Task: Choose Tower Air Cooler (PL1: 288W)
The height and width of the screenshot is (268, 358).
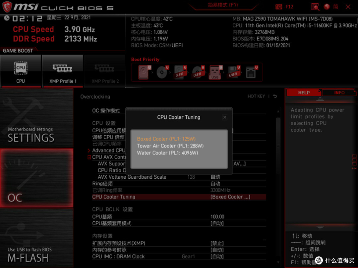Action: [170, 146]
